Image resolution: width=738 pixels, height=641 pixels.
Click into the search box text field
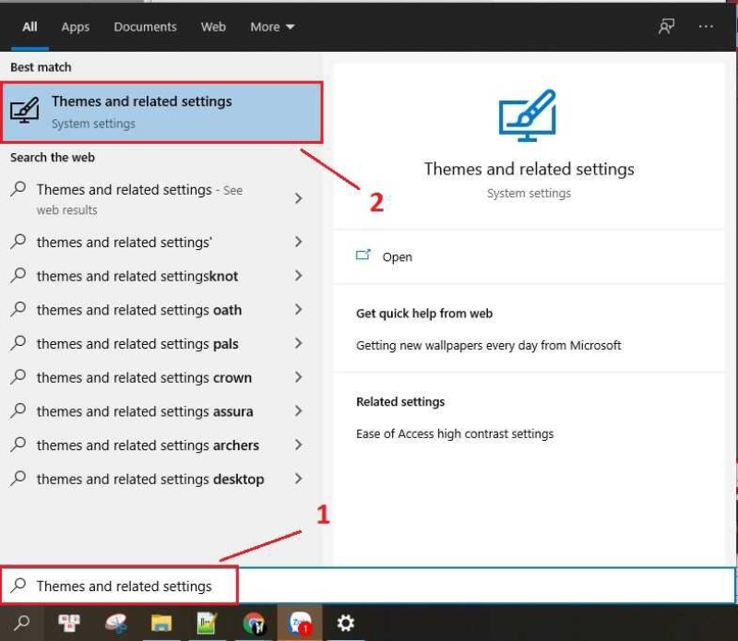tap(367, 586)
